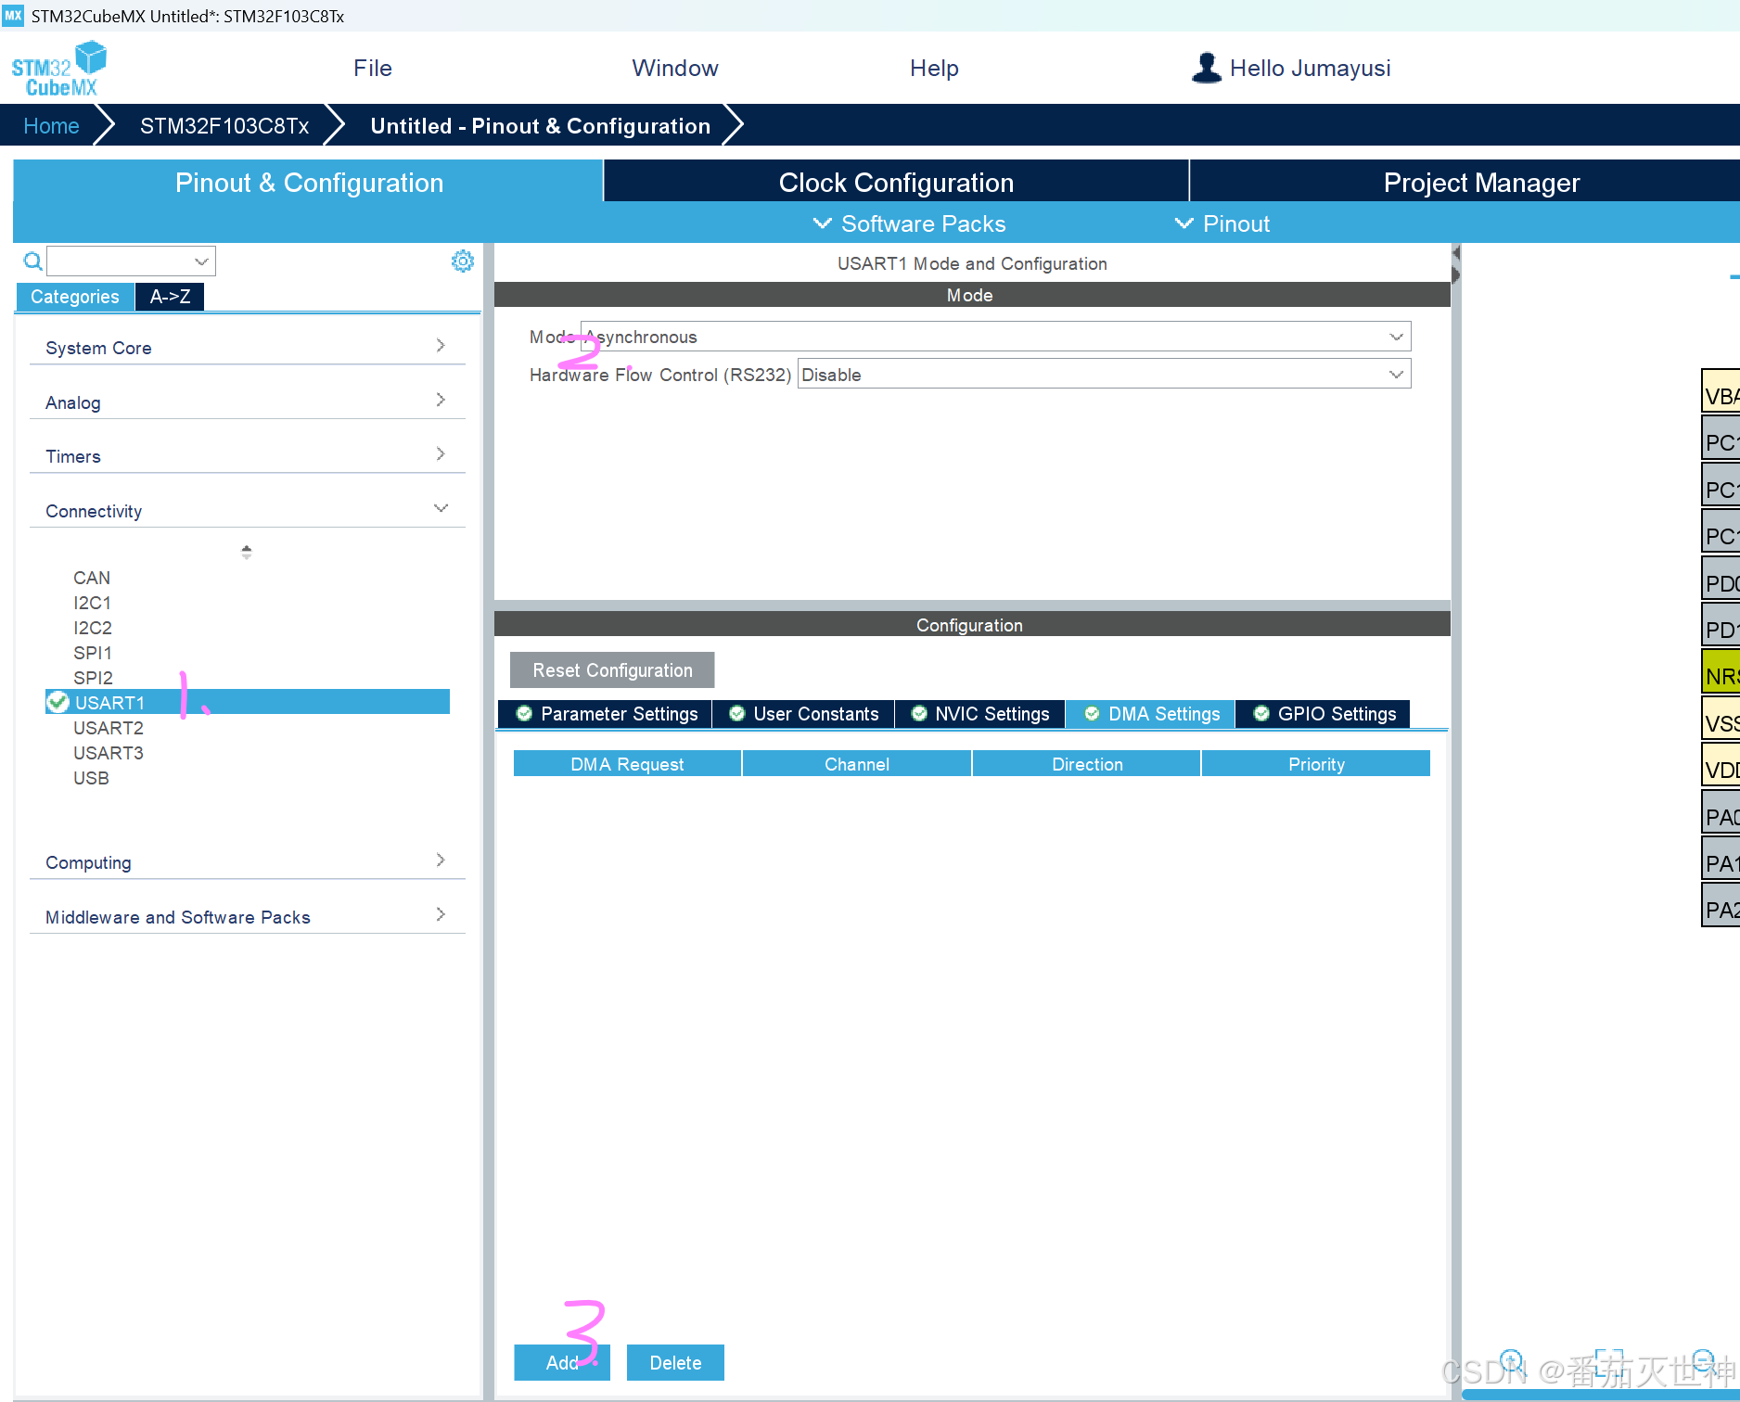Open the File menu
This screenshot has width=1740, height=1402.
click(373, 68)
